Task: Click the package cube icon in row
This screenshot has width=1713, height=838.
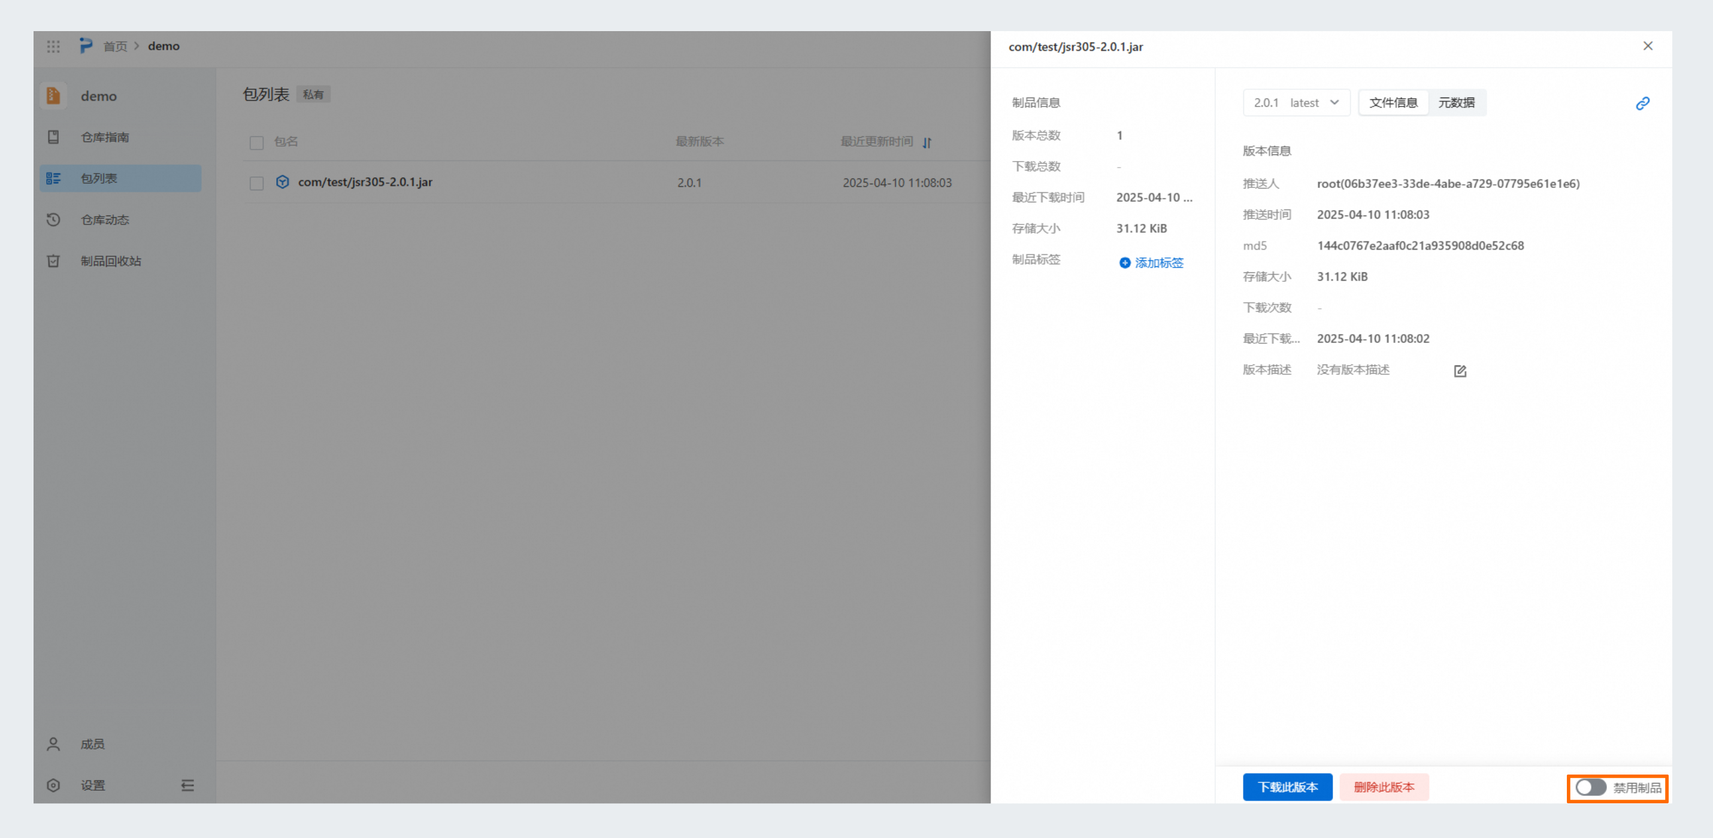Action: coord(283,182)
